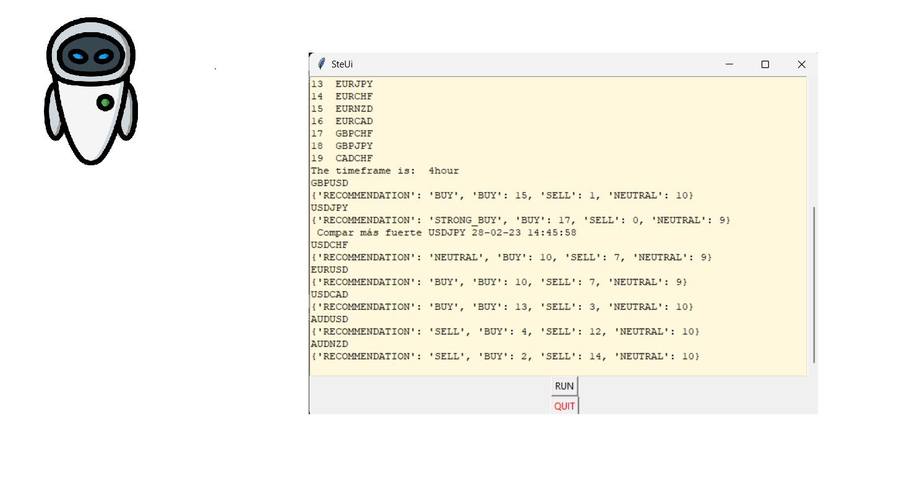Maximize the SteUi window
Viewport: 910px width, 484px height.
[765, 64]
